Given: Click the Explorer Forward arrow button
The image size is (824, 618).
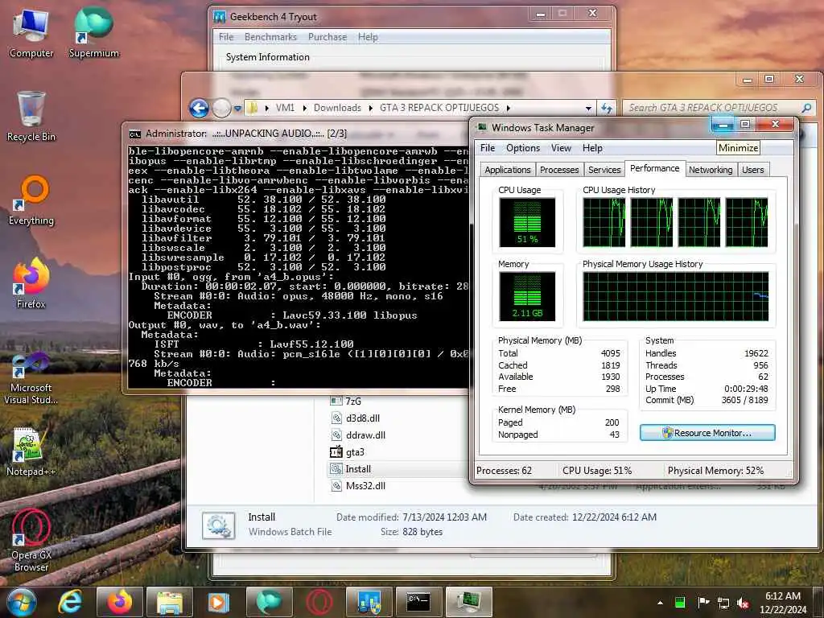Looking at the screenshot, I should point(221,109).
